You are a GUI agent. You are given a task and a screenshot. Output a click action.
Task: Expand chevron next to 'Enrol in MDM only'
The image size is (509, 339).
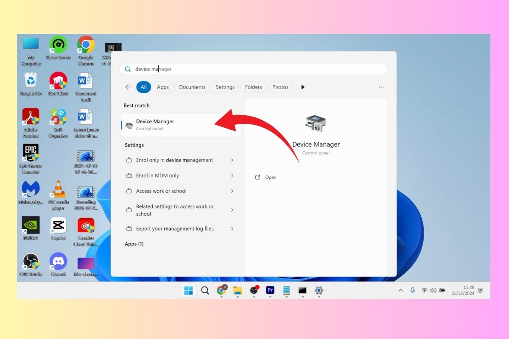232,175
